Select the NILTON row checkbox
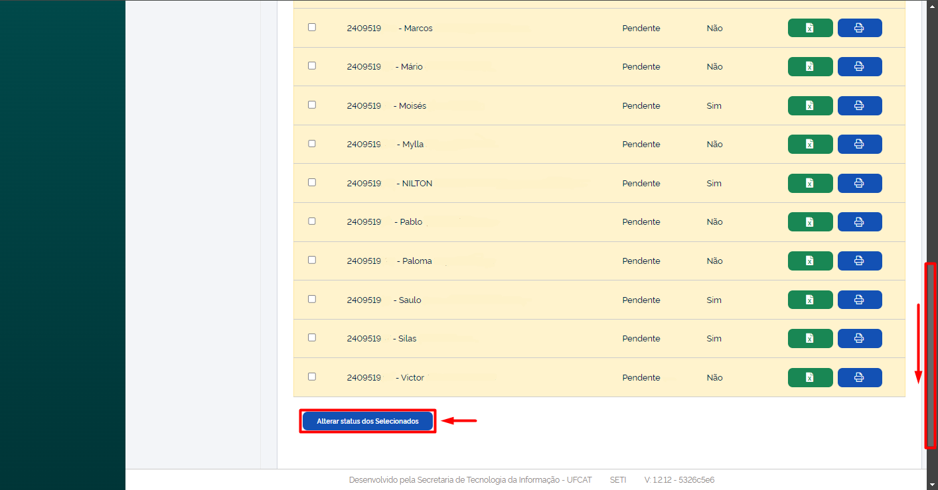Viewport: 938px width, 490px height. click(x=312, y=182)
